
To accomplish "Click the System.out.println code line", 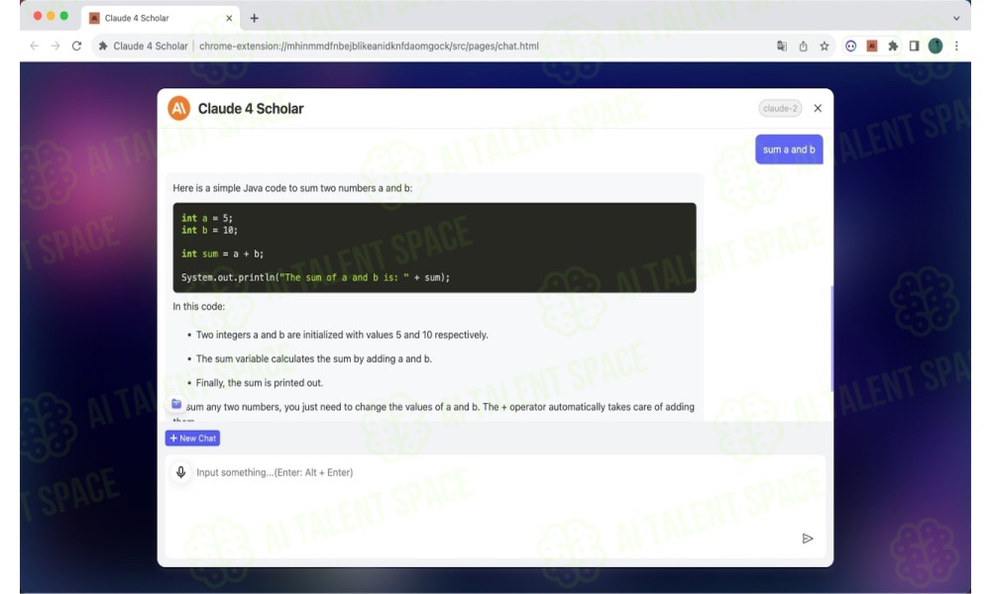I will (x=315, y=278).
